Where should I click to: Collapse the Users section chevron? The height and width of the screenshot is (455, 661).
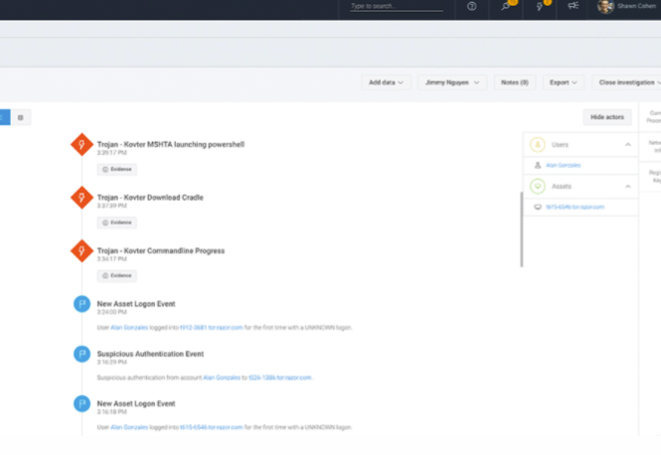628,144
